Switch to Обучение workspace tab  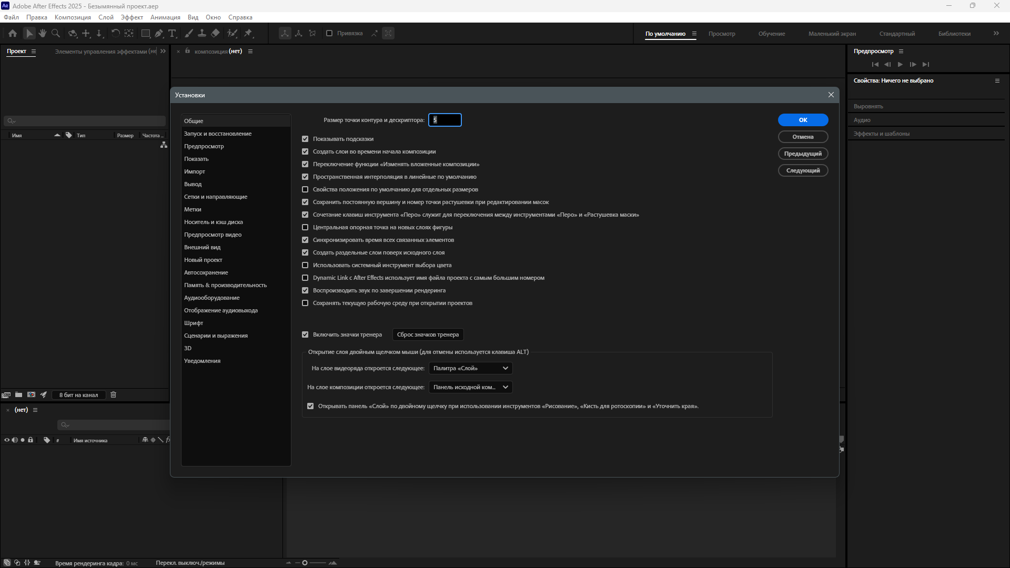click(772, 34)
